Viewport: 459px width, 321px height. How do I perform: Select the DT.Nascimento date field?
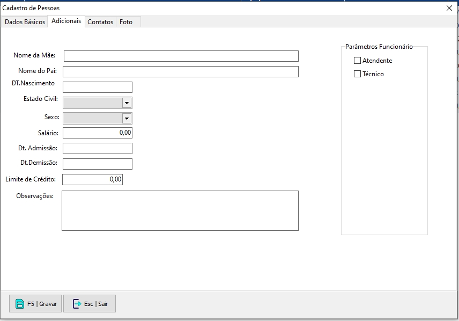(x=97, y=87)
